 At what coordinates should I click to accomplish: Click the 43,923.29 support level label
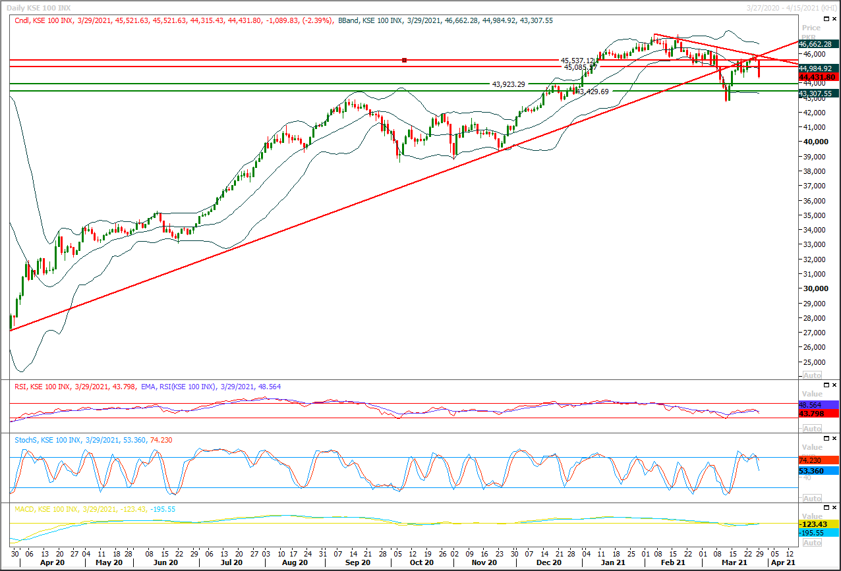click(508, 84)
